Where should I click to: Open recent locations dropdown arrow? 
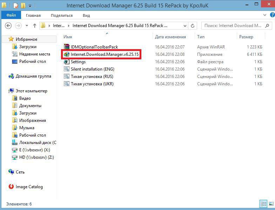coord(27,26)
